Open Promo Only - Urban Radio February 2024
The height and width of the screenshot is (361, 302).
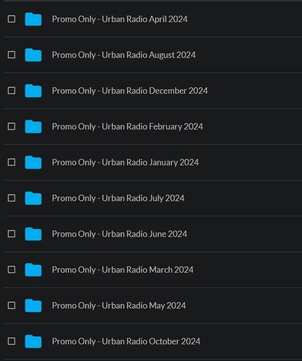[127, 127]
